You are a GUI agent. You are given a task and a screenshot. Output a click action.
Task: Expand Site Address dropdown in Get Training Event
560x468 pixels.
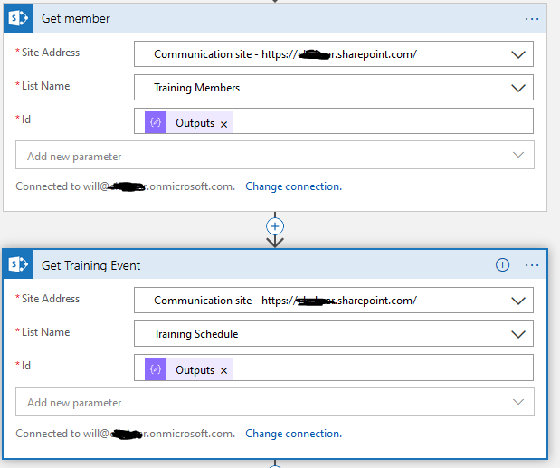pyautogui.click(x=517, y=301)
